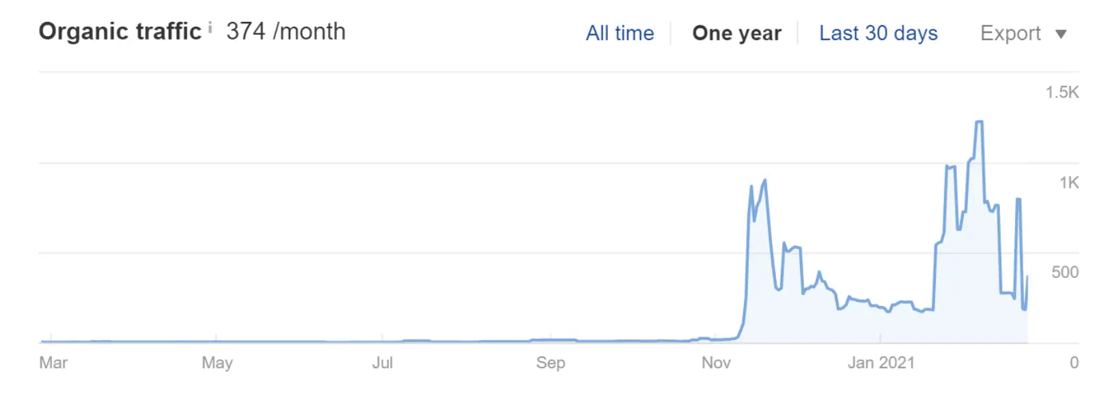
Task: Click the highest traffic peak in the chart
Action: [979, 122]
